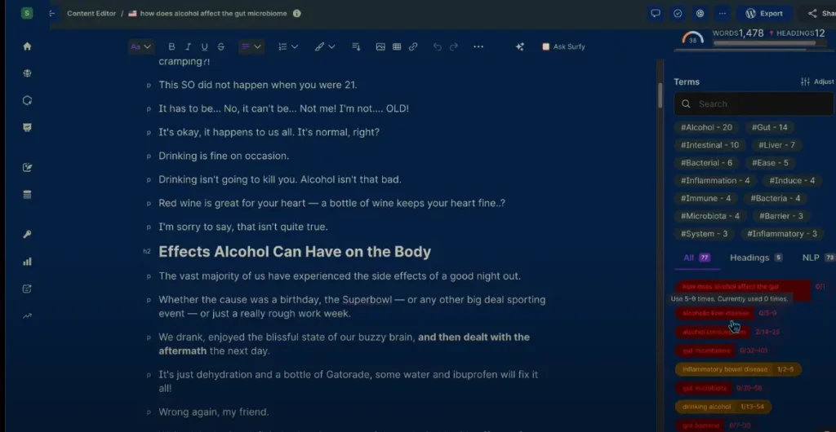Filter by the #Immune - 4 tag
836x432 pixels.
(x=705, y=198)
